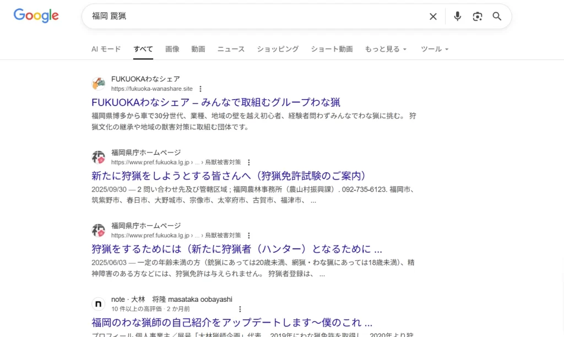Click the magnifying glass search button
The image size is (564, 337).
click(x=497, y=17)
